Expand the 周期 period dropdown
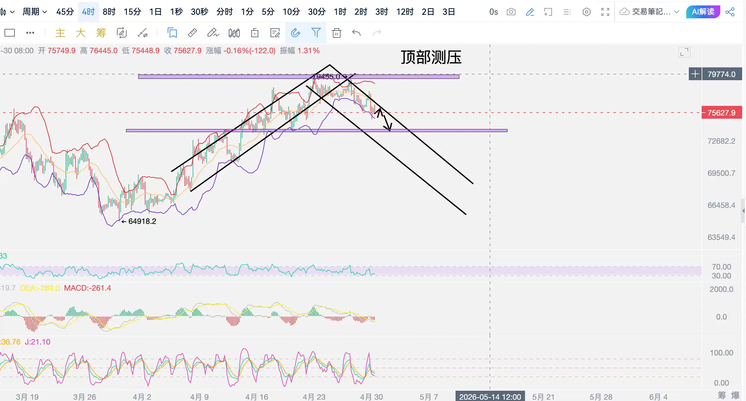 click(x=35, y=12)
